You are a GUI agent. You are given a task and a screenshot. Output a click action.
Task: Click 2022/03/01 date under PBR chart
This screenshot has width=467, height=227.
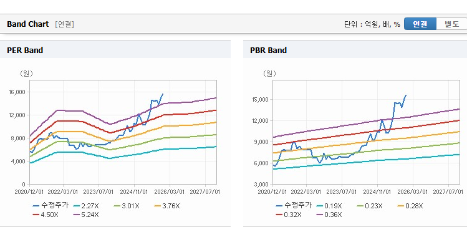point(307,192)
